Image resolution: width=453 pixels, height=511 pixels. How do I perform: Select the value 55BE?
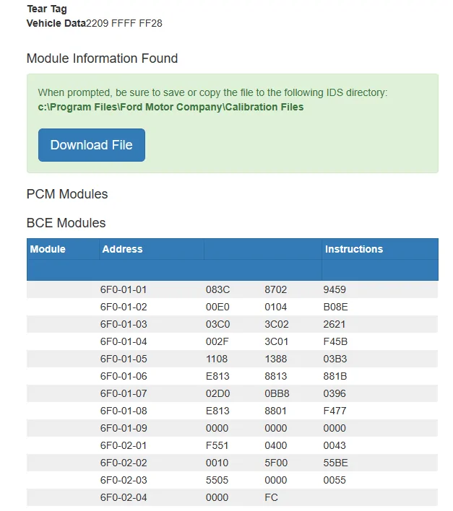[335, 463]
